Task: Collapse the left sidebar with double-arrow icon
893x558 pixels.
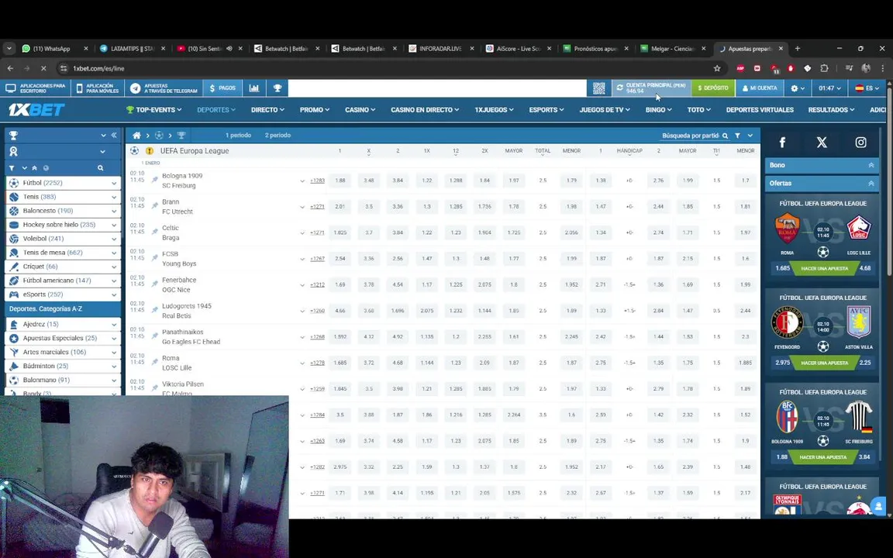Action: point(114,136)
